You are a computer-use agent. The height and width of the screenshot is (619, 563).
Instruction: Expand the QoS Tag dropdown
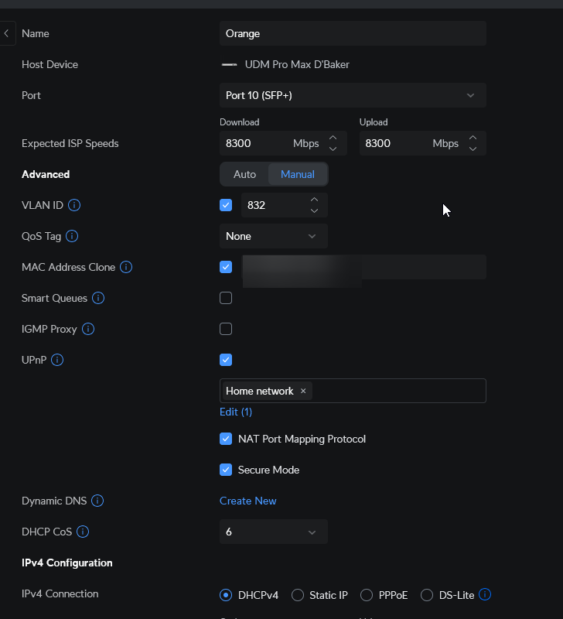click(273, 236)
